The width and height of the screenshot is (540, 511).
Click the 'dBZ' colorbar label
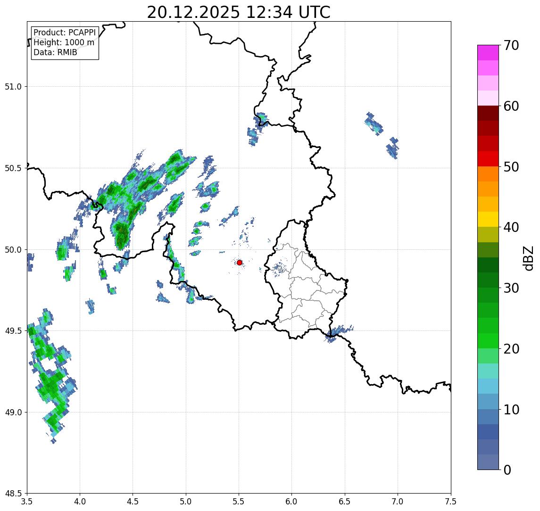pyautogui.click(x=528, y=258)
